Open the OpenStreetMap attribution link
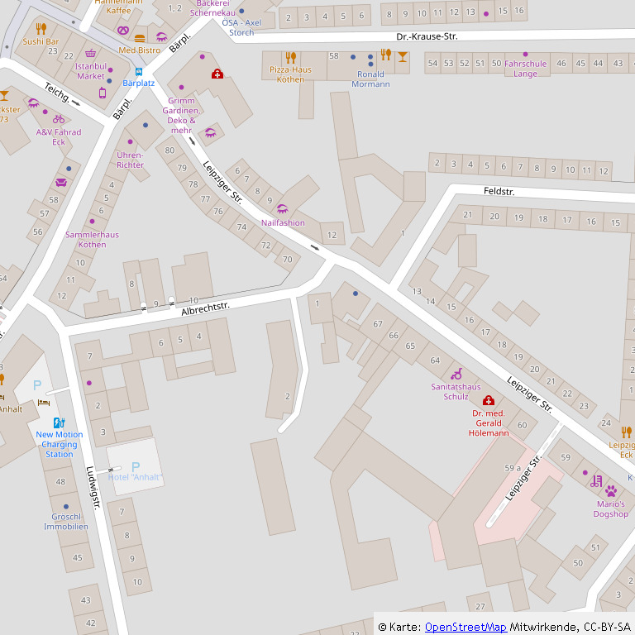Image resolution: width=635 pixels, height=635 pixels. (x=466, y=627)
